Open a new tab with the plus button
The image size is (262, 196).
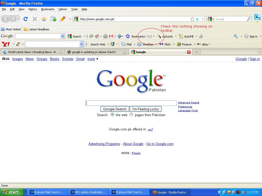[197, 52]
